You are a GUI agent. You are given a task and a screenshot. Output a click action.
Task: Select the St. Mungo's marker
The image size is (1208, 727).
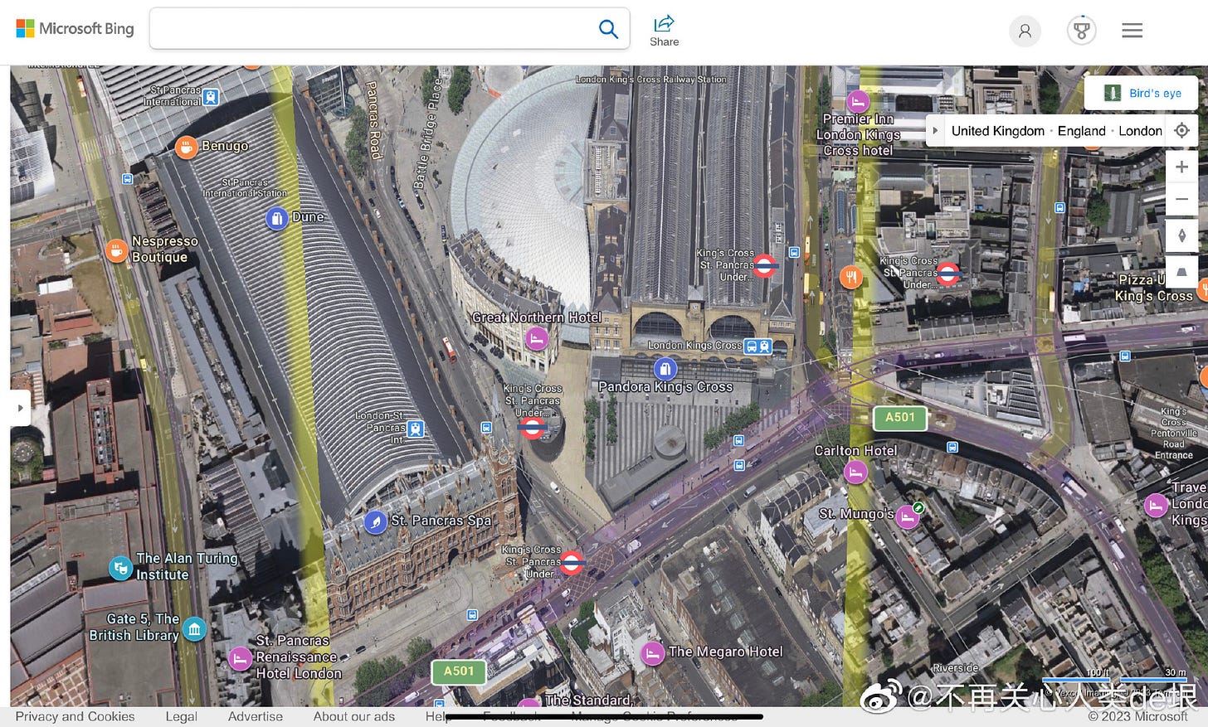click(x=908, y=518)
